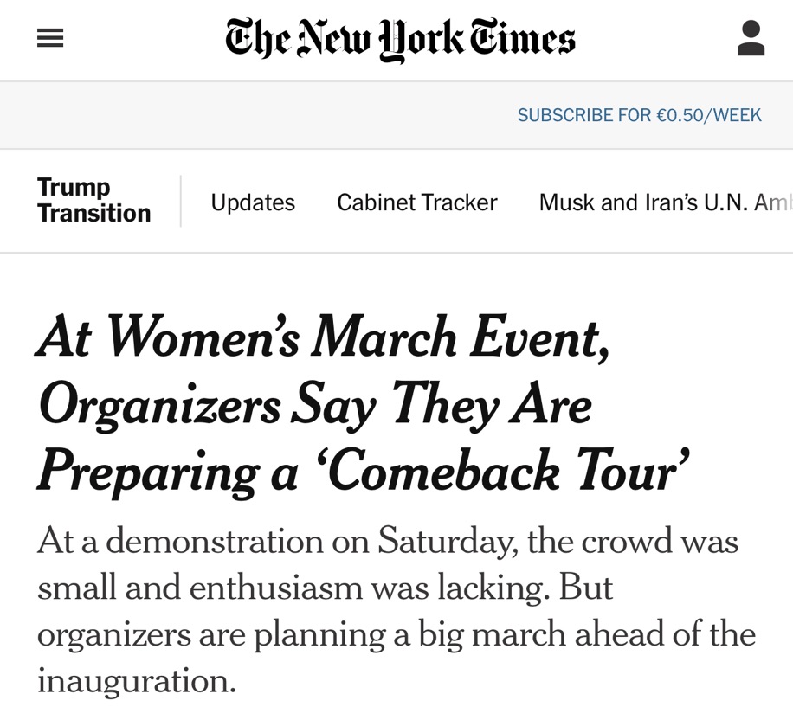Click the headline's 'At Women's March Event' line
Screen dimensions: 793x720
point(323,337)
